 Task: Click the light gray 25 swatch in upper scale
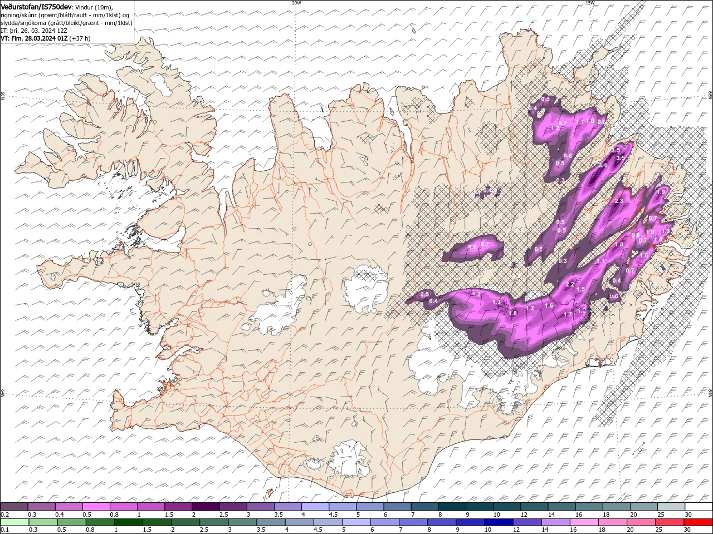click(x=671, y=506)
